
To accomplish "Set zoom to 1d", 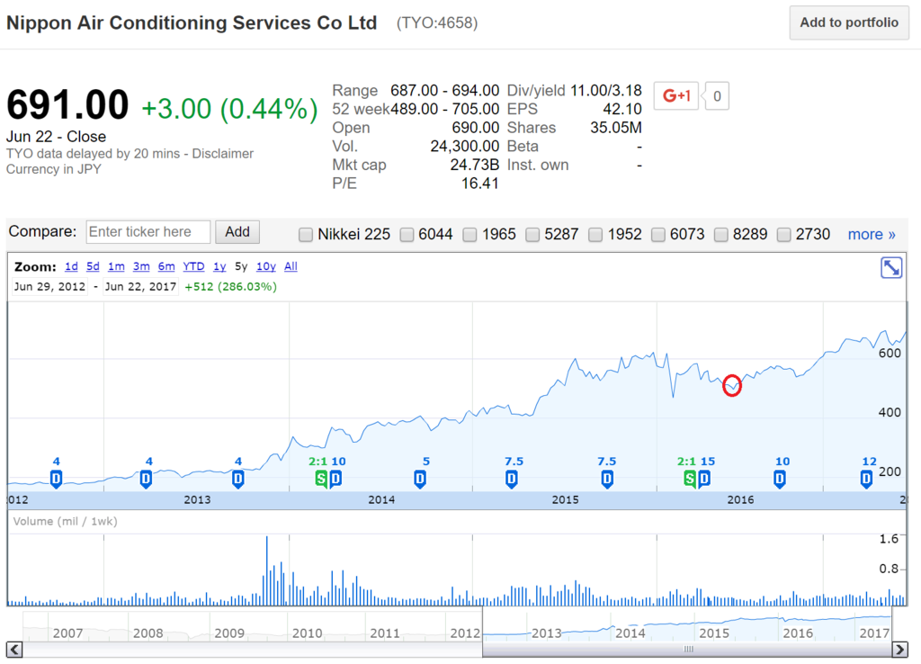I will coord(71,266).
